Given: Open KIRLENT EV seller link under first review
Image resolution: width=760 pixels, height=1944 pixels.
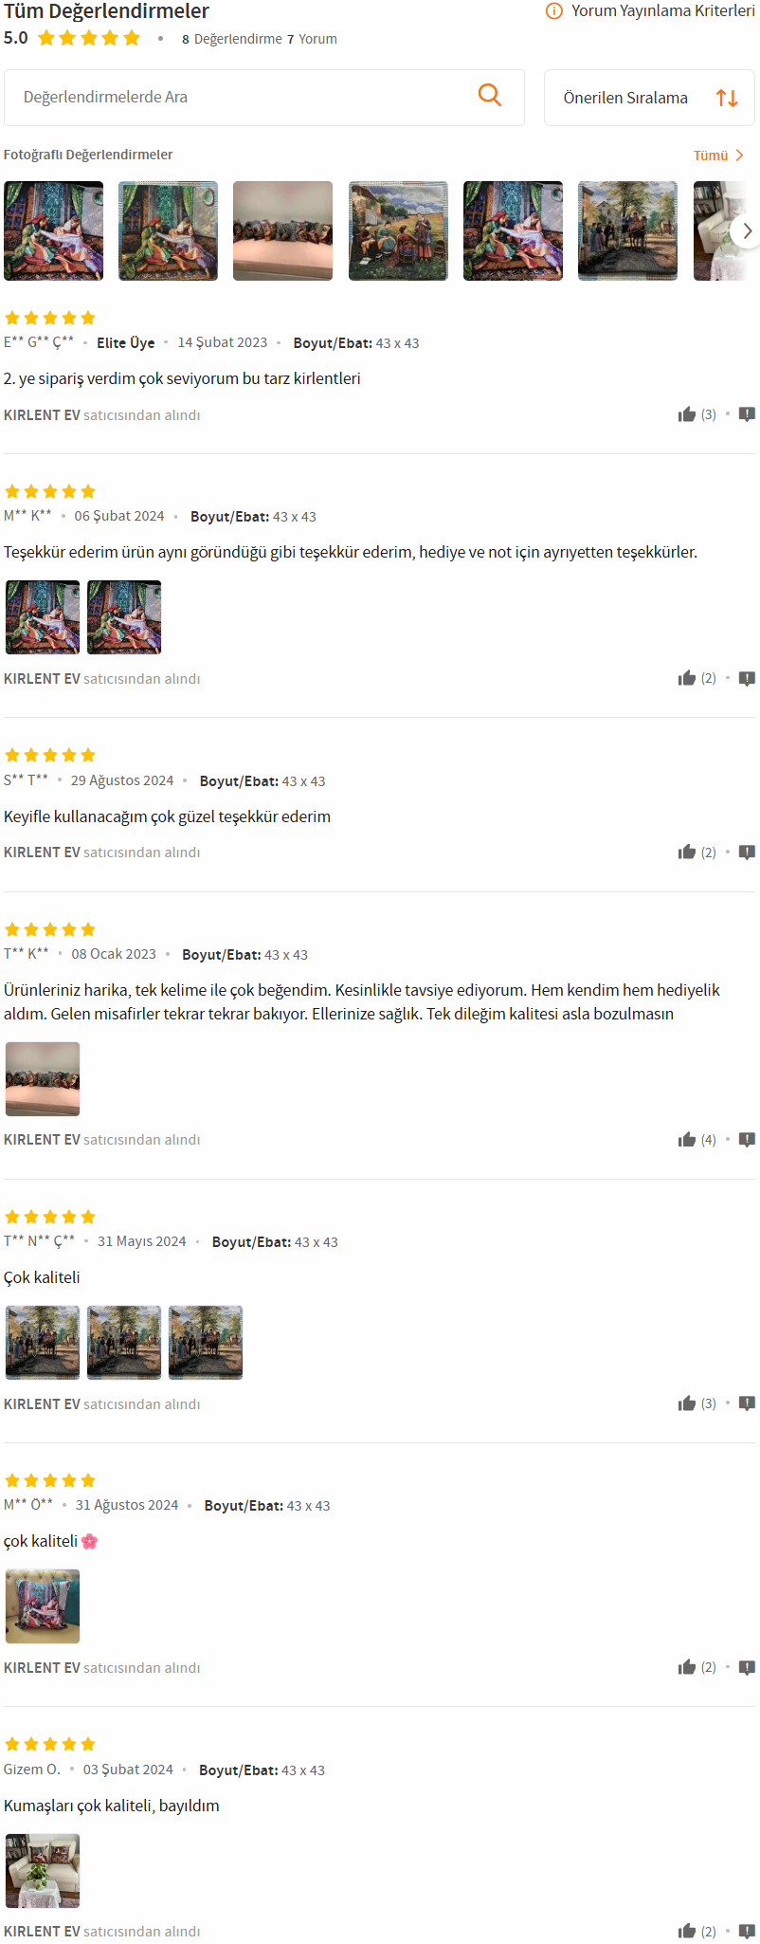Looking at the screenshot, I should 42,415.
